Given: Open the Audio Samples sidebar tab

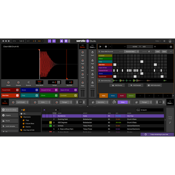Looking at the screenshot, I should coord(10,126).
